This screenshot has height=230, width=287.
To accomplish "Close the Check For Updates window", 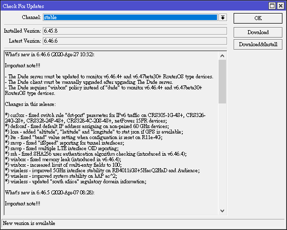I will click(x=280, y=6).
